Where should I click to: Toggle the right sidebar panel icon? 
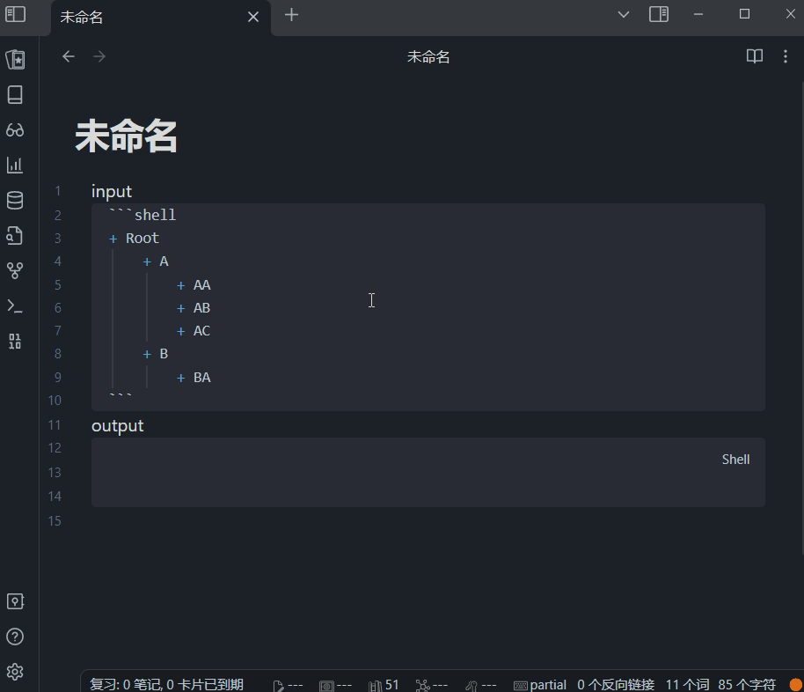point(658,14)
